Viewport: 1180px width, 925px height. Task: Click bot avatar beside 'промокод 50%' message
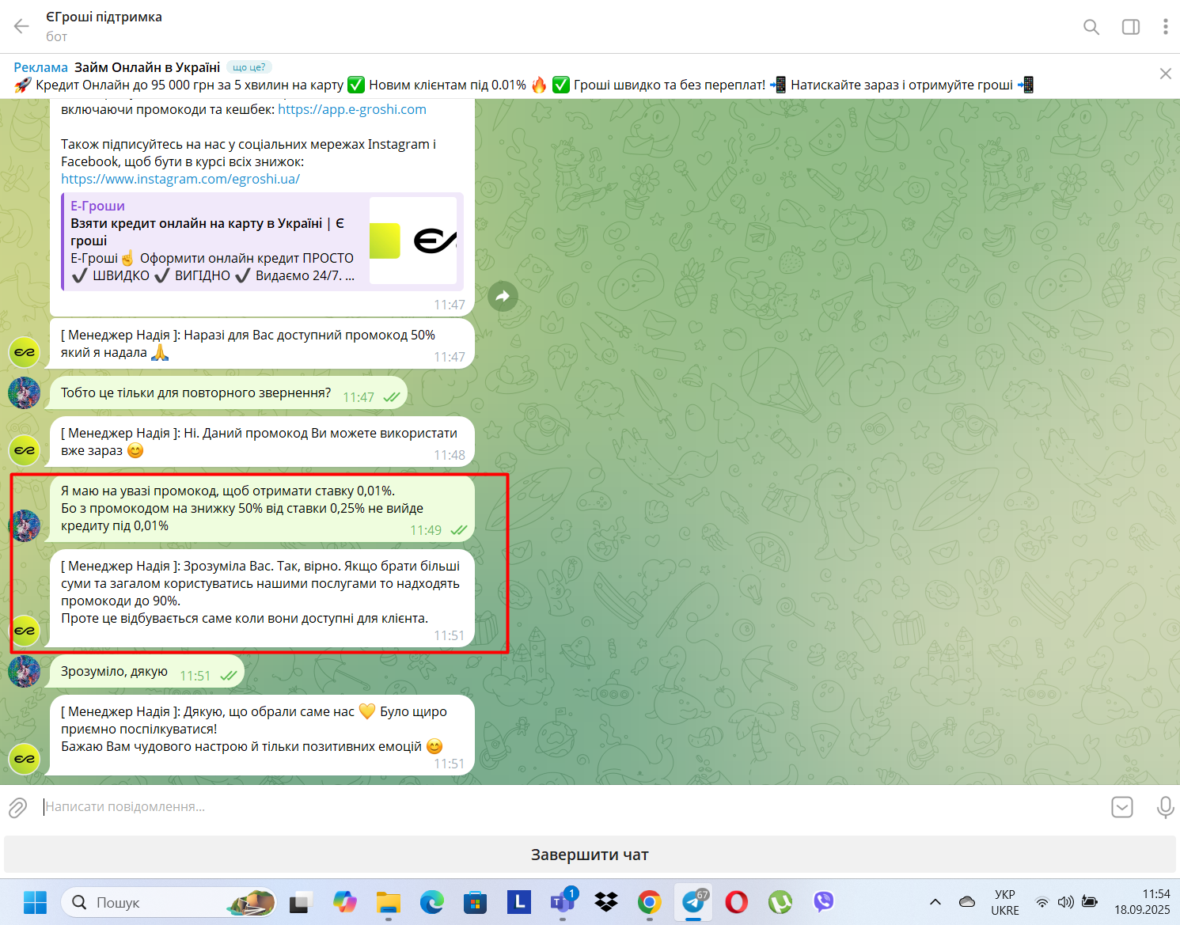pos(25,352)
